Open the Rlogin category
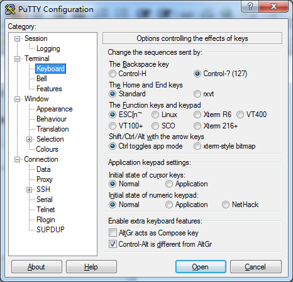 46,220
